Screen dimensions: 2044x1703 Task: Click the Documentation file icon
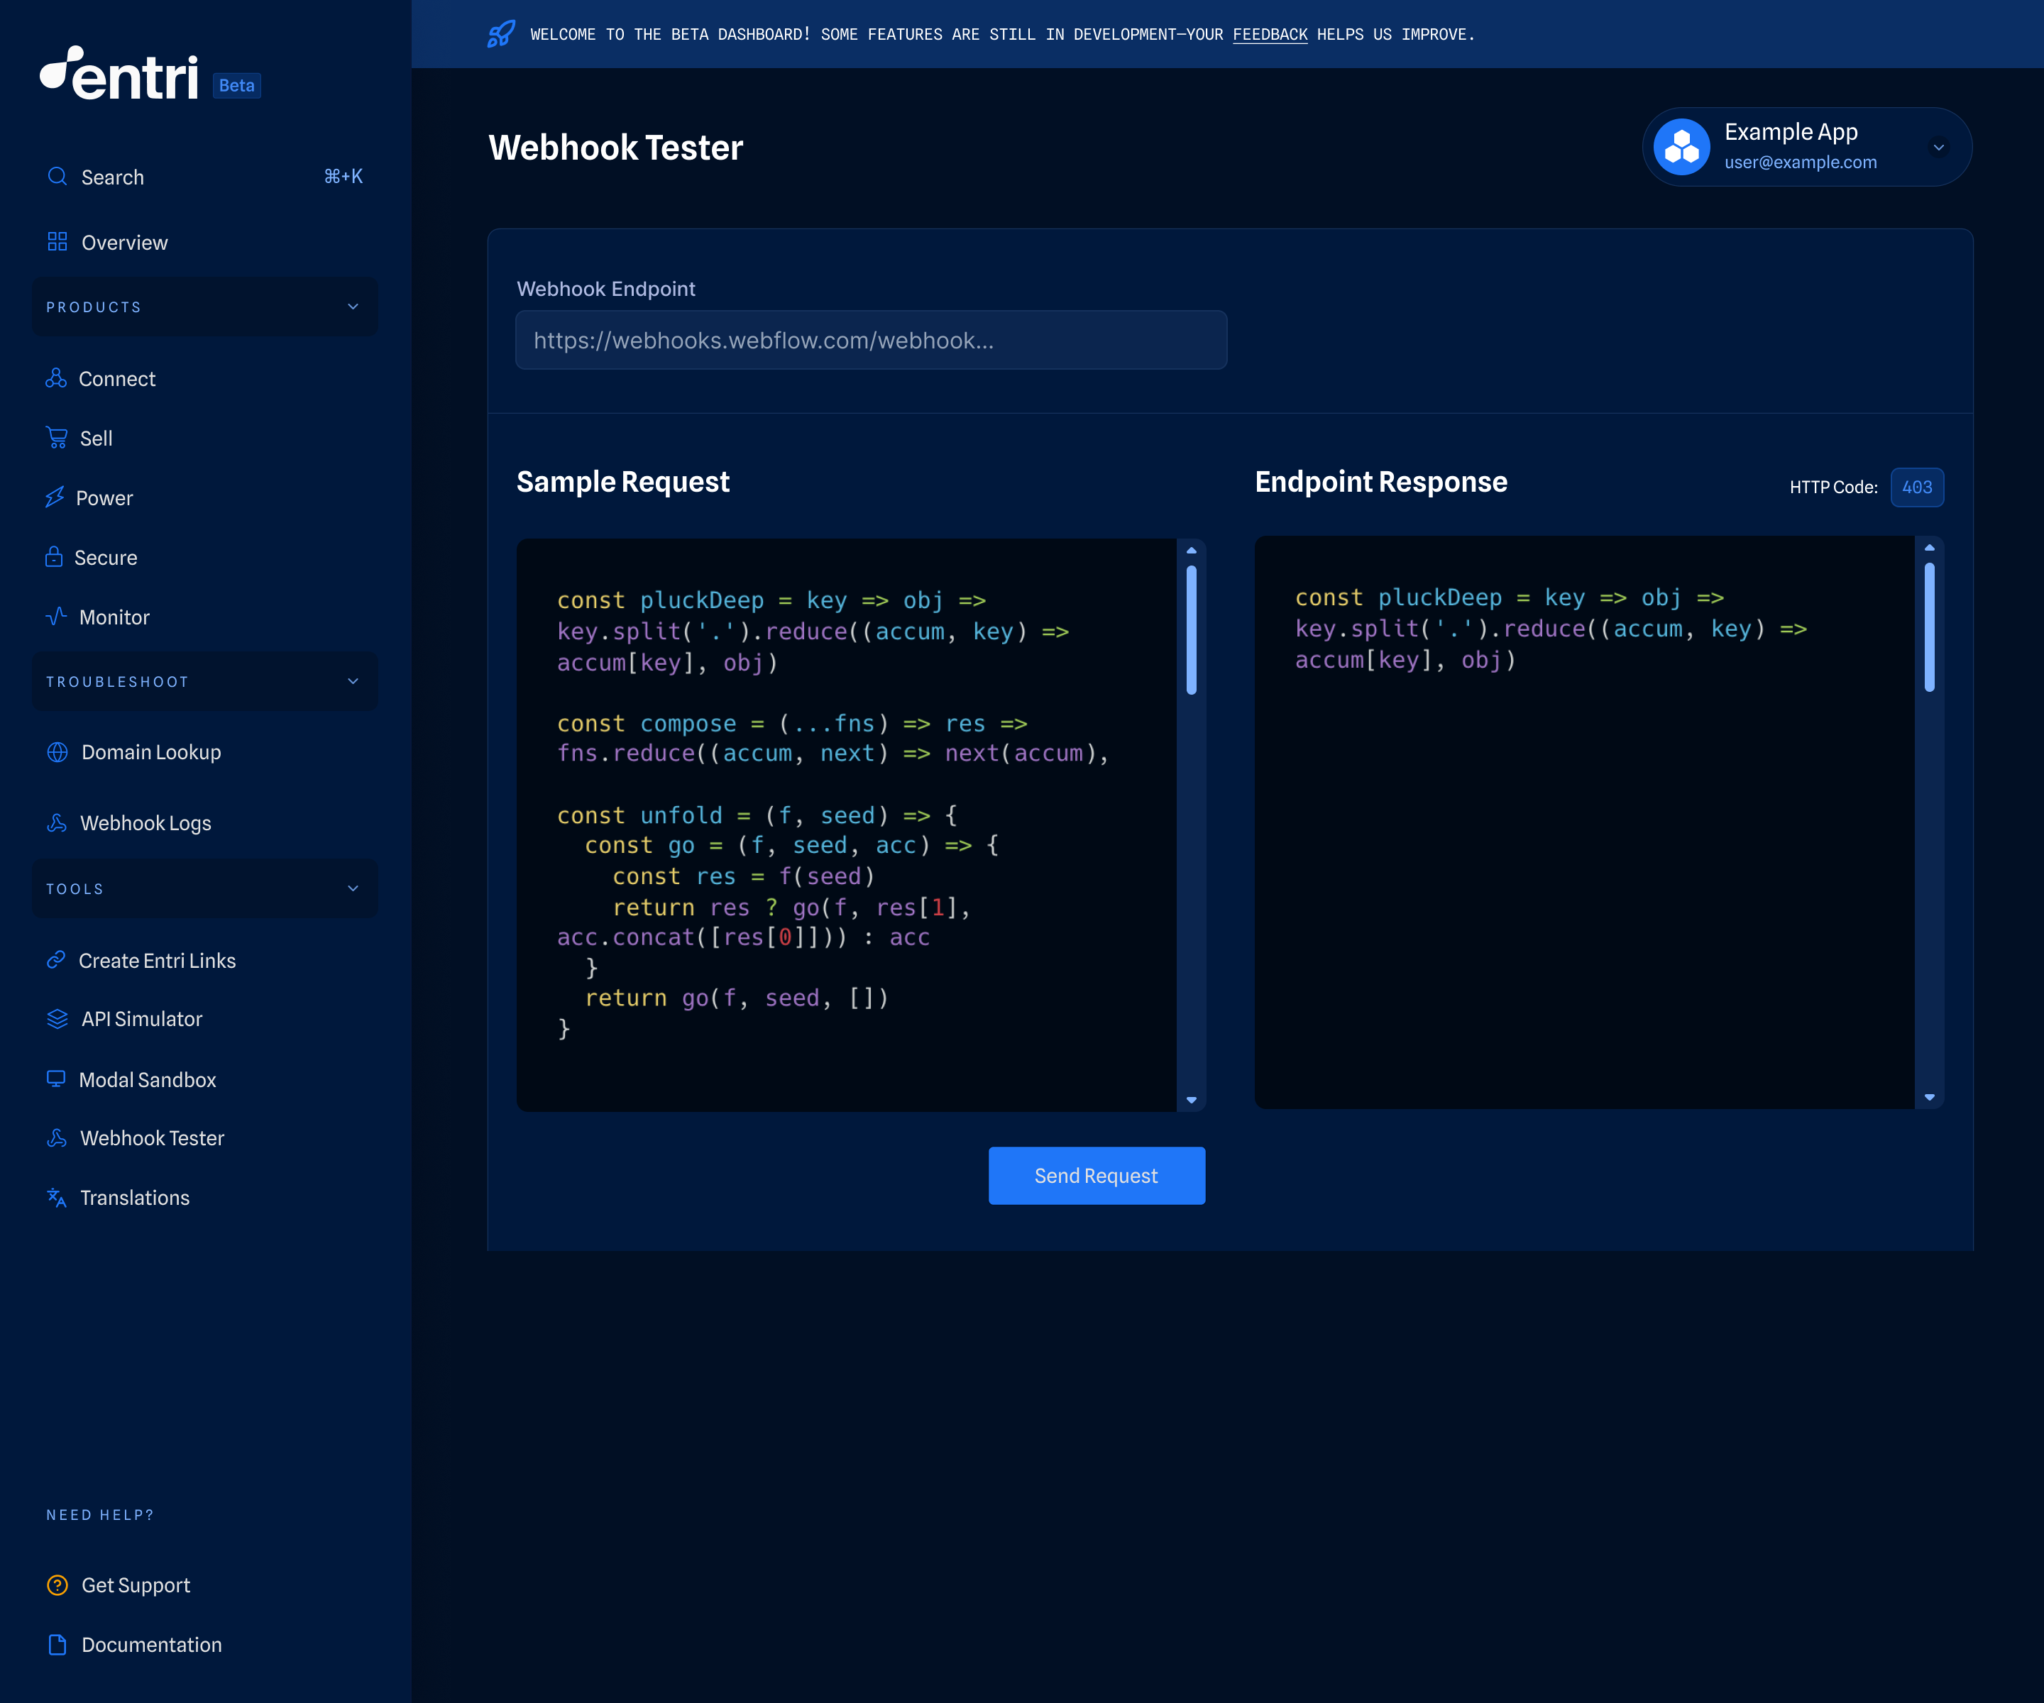click(57, 1643)
